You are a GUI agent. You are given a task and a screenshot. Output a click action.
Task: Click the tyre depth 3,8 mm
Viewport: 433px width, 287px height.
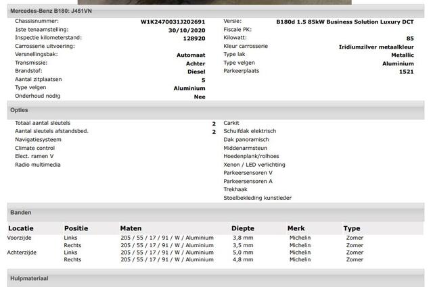click(x=243, y=238)
